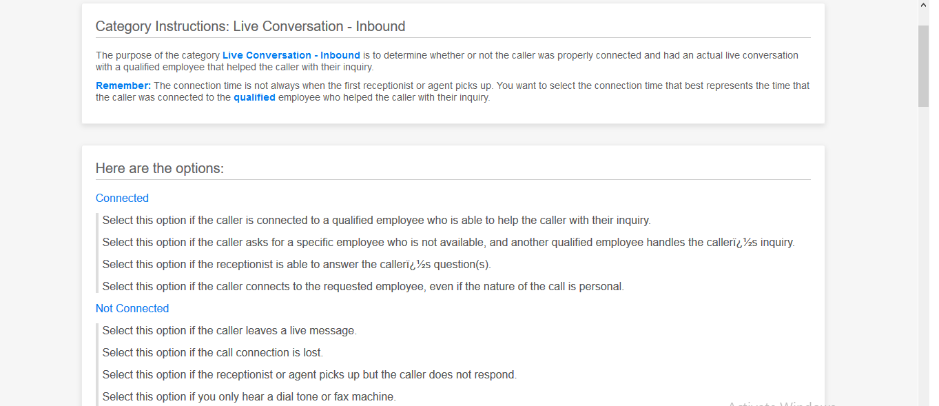Click the scrollbar up arrow

(x=923, y=6)
